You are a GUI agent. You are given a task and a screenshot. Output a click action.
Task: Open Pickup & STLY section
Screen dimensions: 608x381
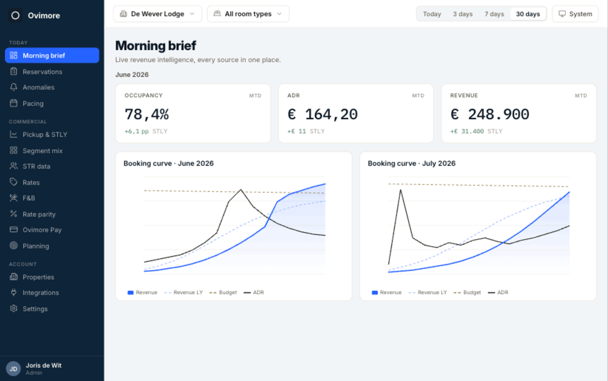tap(52, 134)
